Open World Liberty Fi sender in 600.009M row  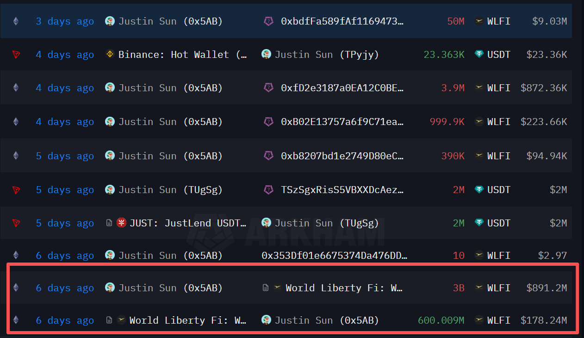[188, 320]
